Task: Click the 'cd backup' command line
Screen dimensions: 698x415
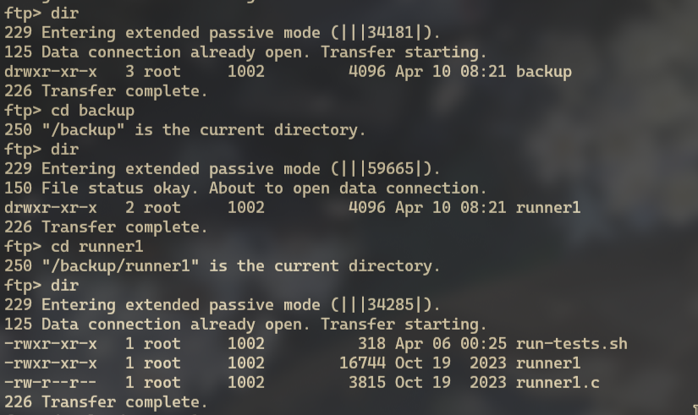Action: click(69, 111)
